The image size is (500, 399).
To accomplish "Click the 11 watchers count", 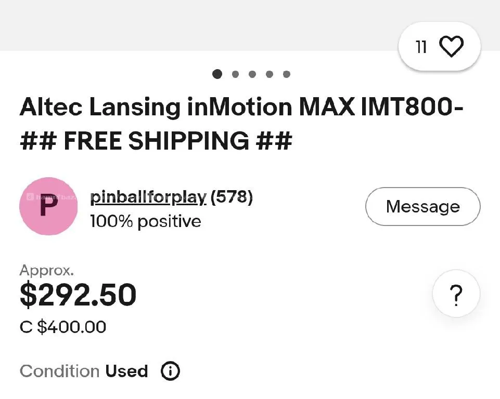I will point(421,47).
